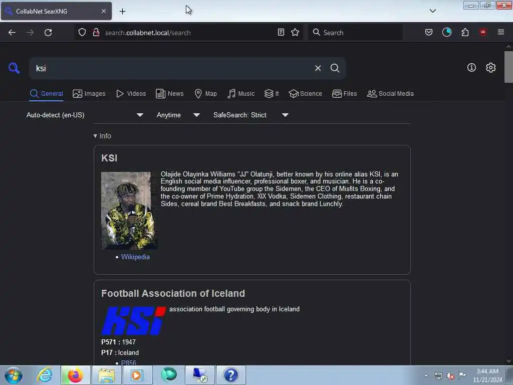Screen dimensions: 513x385
Task: Reload the current page
Action: coord(48,33)
